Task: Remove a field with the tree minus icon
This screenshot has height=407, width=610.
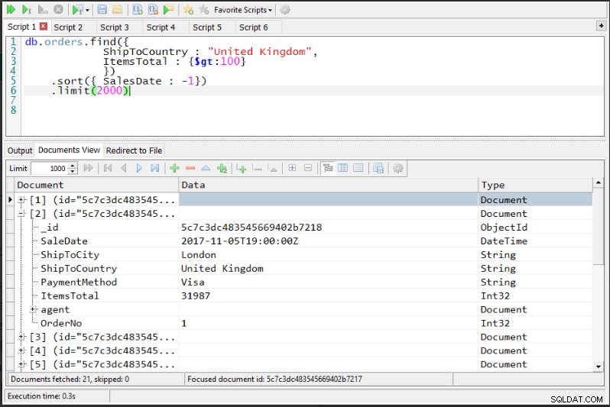Action: pos(257,168)
